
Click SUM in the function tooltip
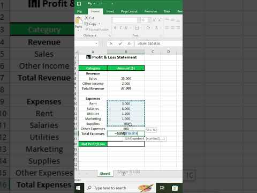tap(127, 139)
